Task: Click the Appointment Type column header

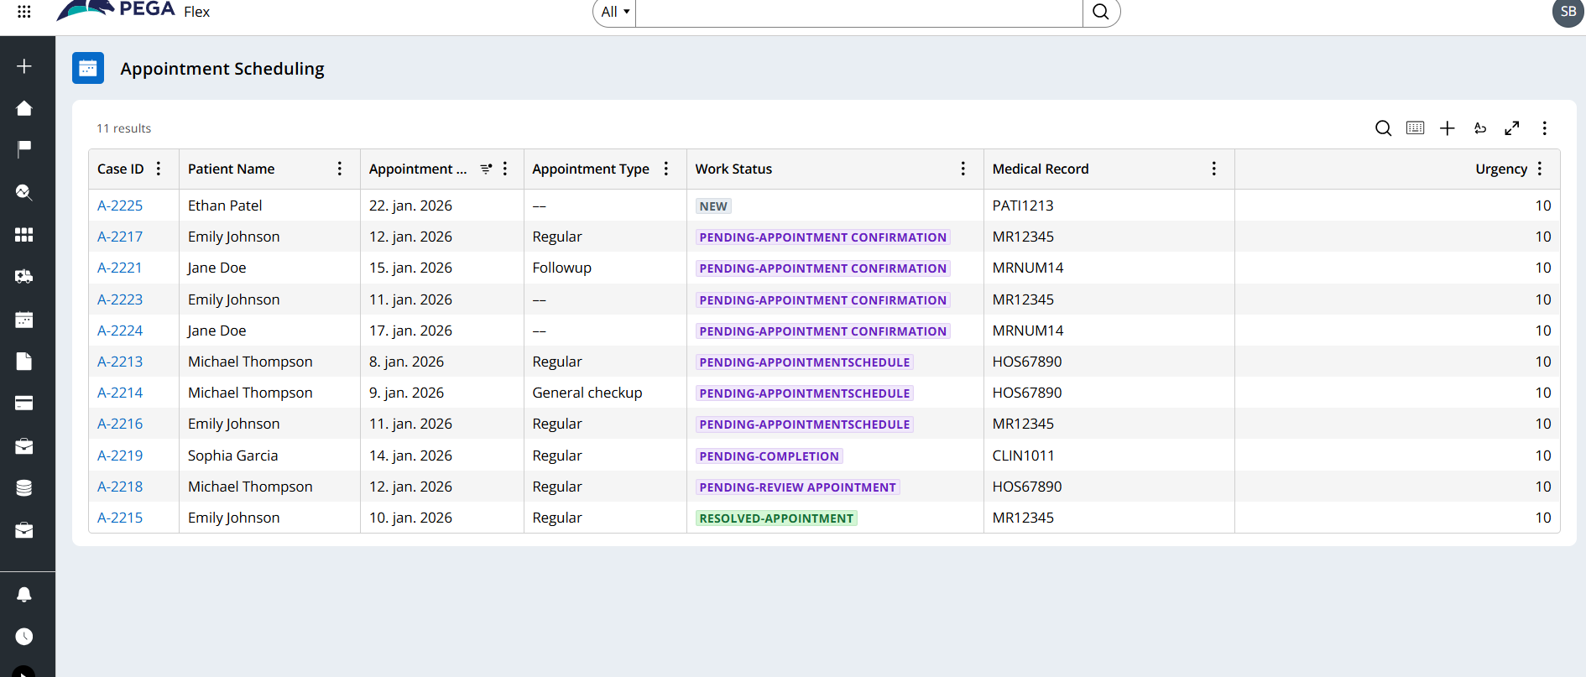Action: click(x=591, y=169)
